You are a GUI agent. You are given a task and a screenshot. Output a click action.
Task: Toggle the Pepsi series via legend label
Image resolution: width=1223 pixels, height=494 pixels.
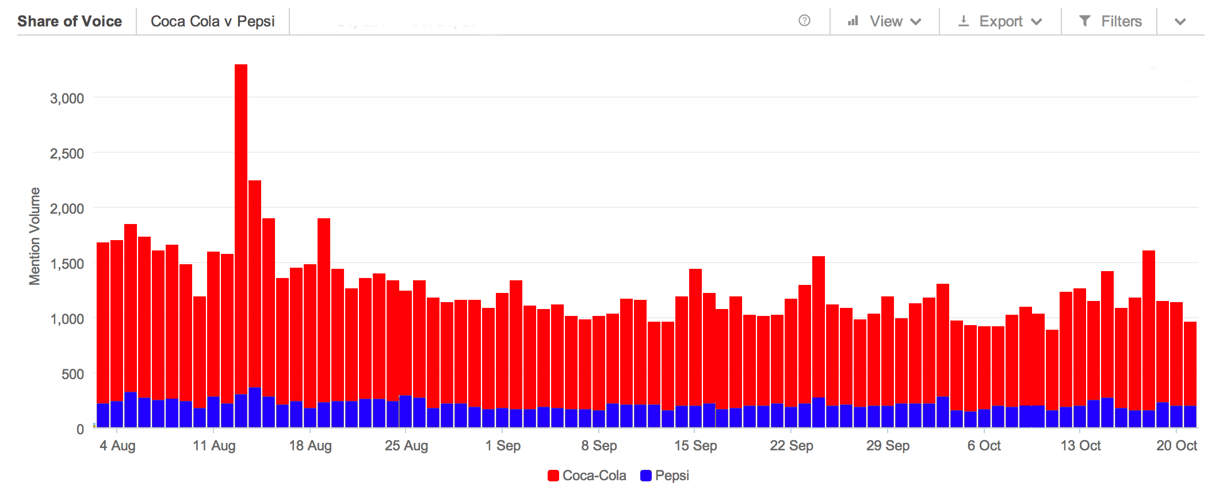pyautogui.click(x=671, y=476)
